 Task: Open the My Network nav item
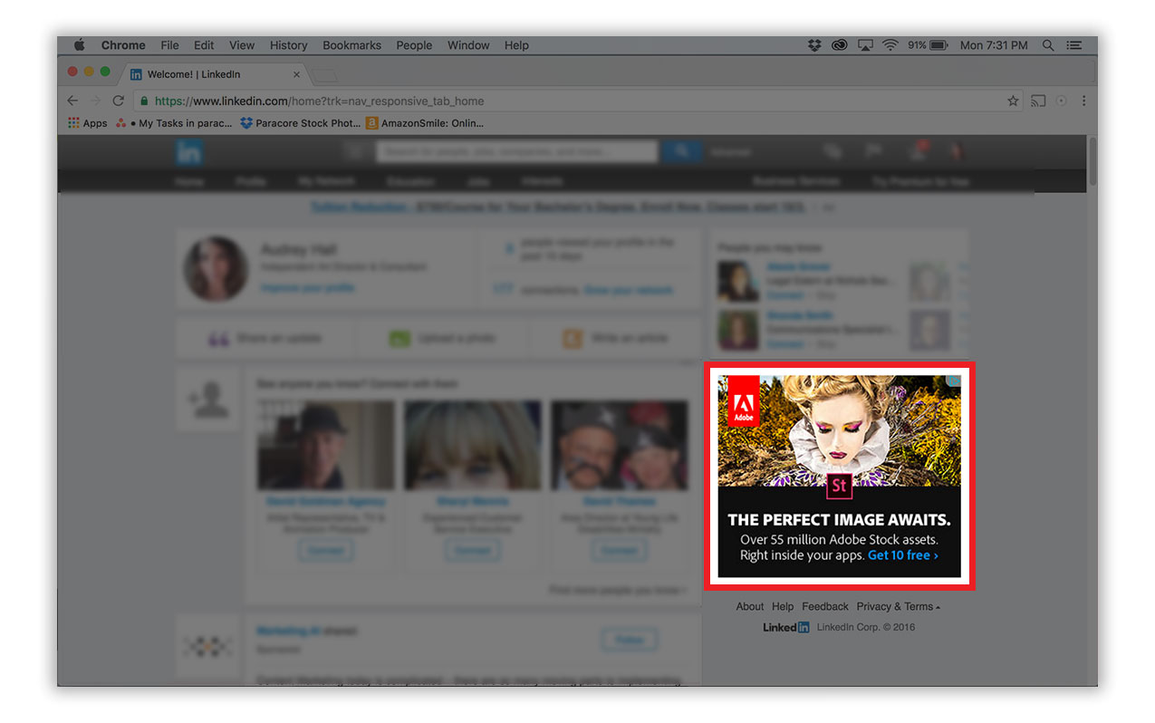(x=325, y=181)
